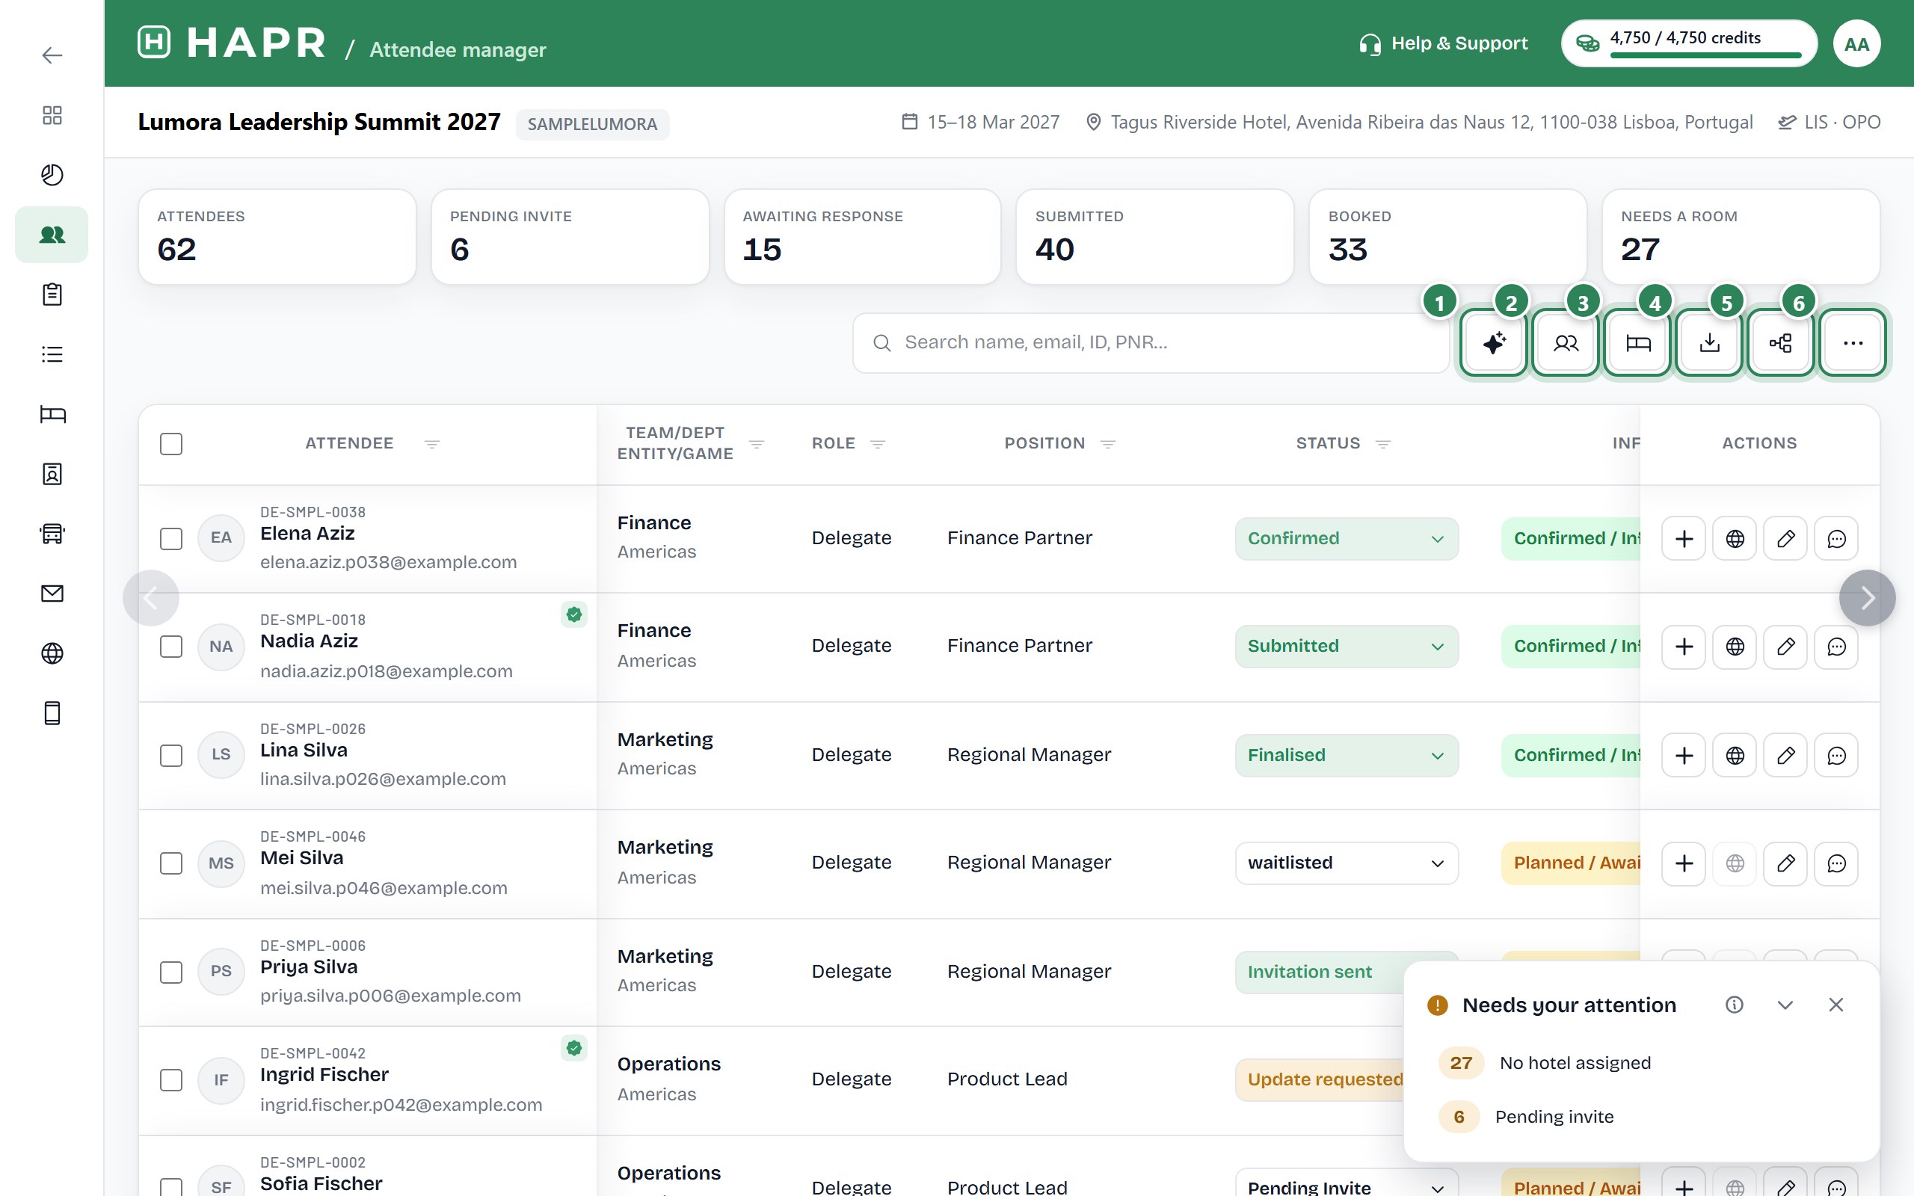Viewport: 1914px width, 1196px height.
Task: Open the globe sidebar menu item
Action: click(x=52, y=653)
